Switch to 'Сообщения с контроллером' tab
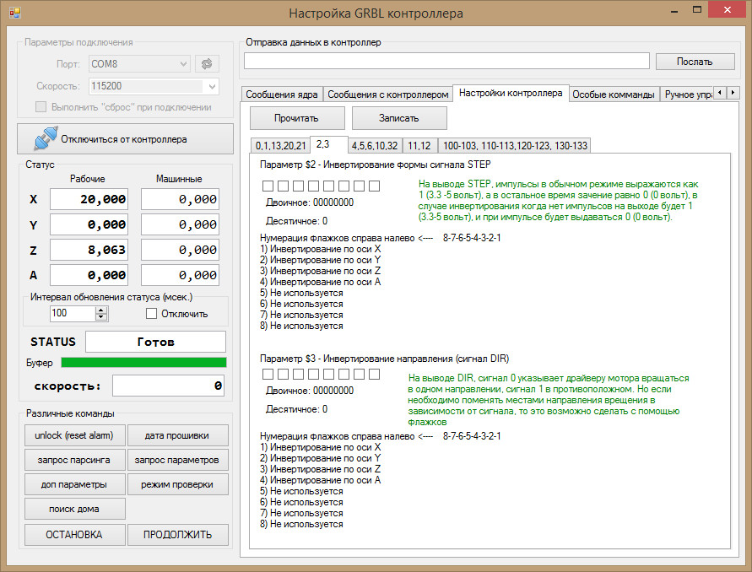 [388, 94]
